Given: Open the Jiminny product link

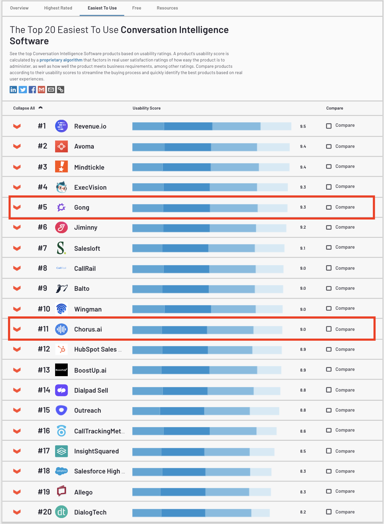Looking at the screenshot, I should coord(86,228).
